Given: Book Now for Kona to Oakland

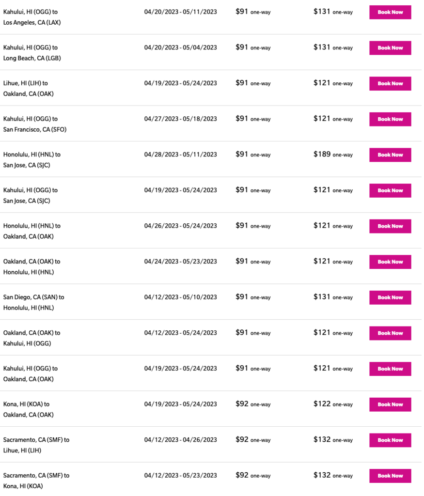Looking at the screenshot, I should coord(390,404).
